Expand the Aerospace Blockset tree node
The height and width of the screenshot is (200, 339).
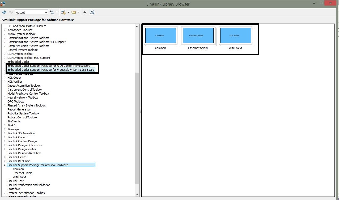coord(5,30)
